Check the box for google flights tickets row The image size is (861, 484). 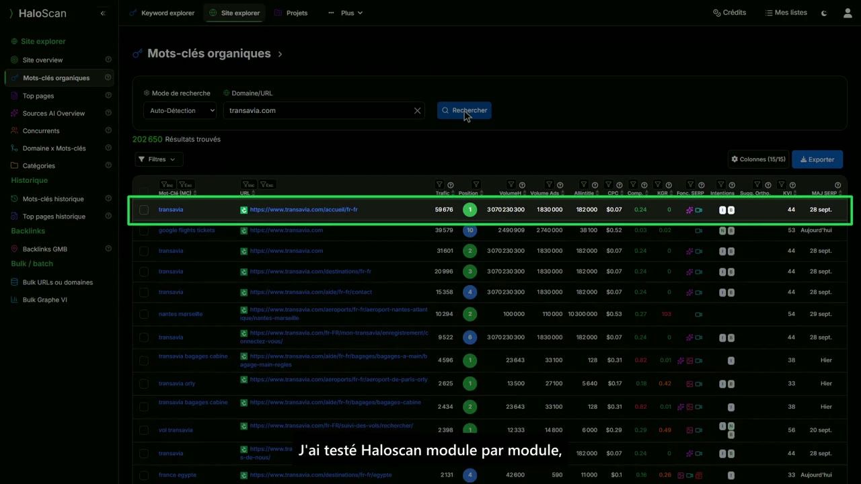pos(144,231)
